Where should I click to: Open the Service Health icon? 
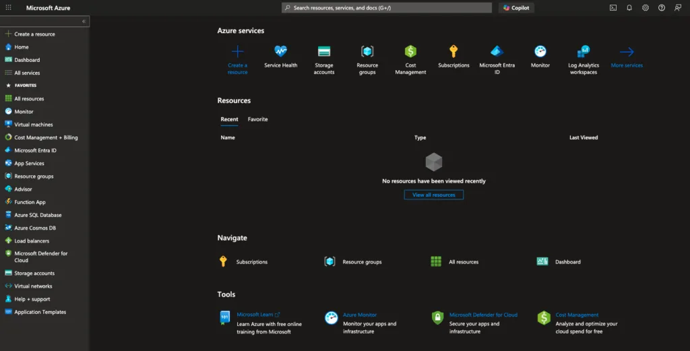(x=280, y=52)
